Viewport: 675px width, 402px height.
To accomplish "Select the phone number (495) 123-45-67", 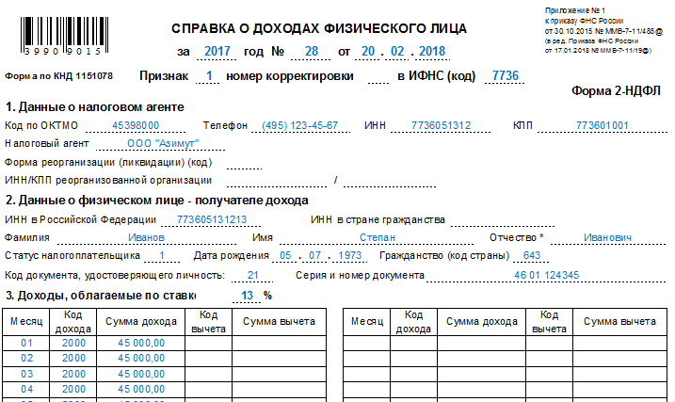I will pyautogui.click(x=300, y=125).
